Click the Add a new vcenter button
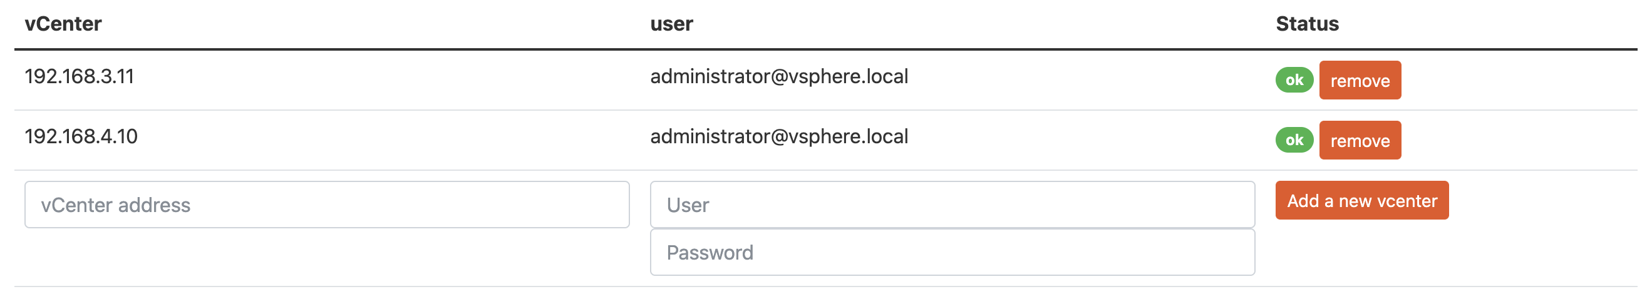 coord(1361,200)
